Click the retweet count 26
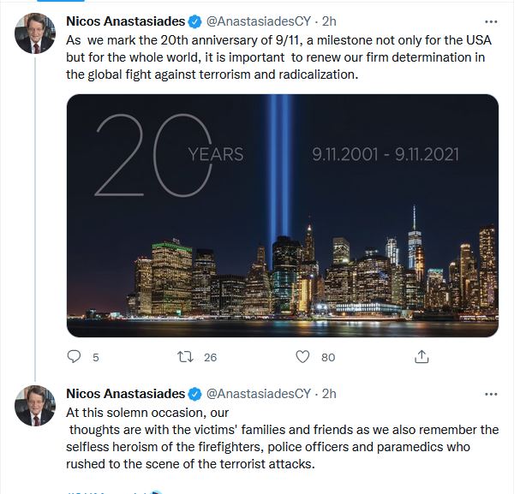This screenshot has width=520, height=494. click(x=211, y=358)
